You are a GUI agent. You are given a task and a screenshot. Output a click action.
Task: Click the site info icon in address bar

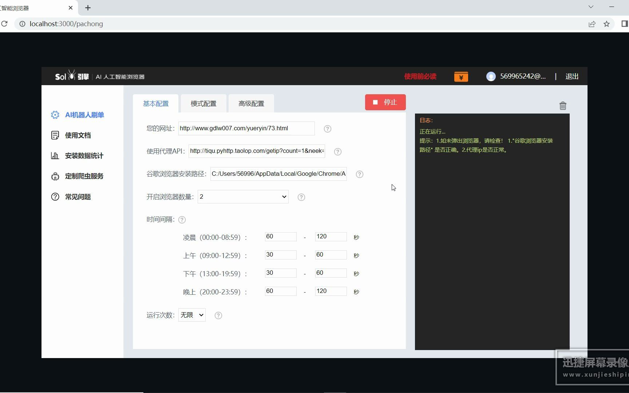(x=22, y=24)
